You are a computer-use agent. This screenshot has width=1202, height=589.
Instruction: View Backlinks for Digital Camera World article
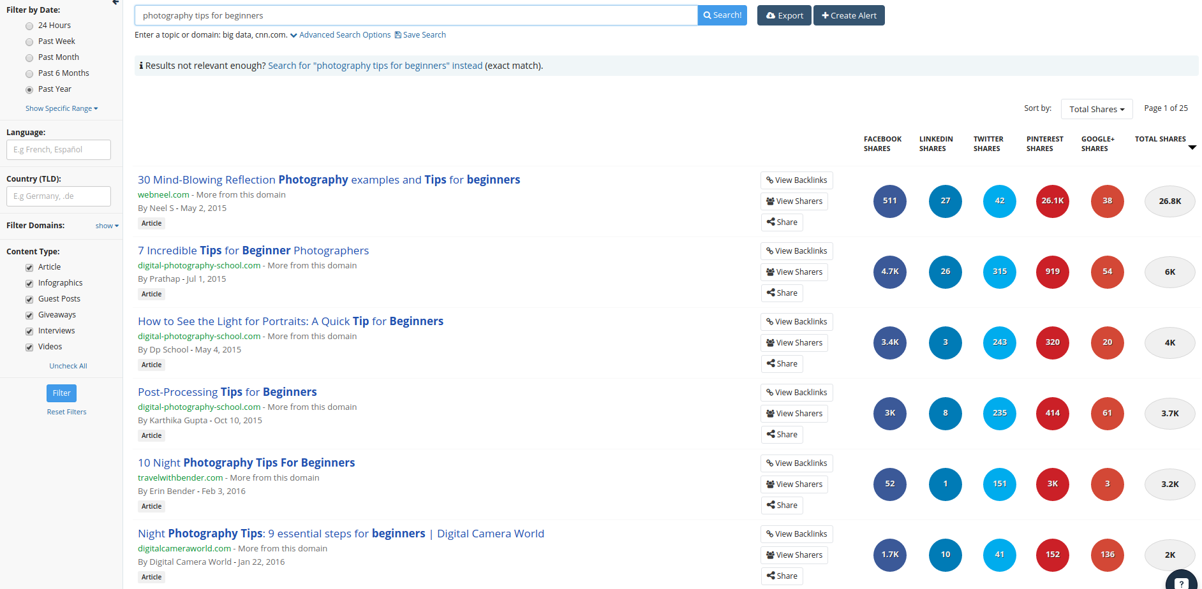pos(796,534)
